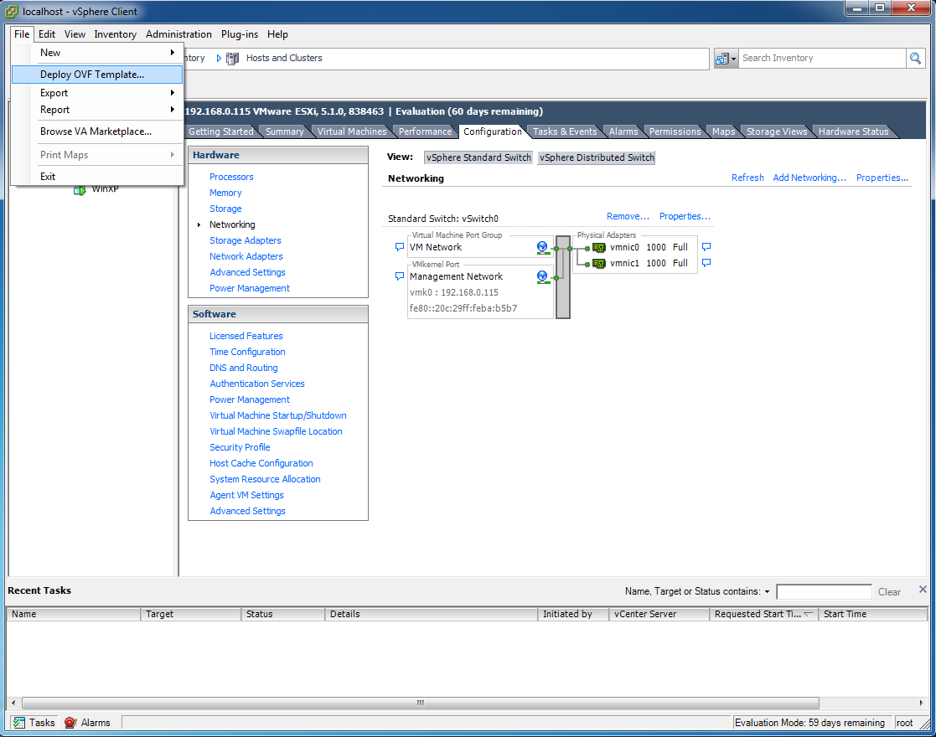Click the vmnic1 adapter card icon
This screenshot has width=936, height=737.
click(599, 263)
